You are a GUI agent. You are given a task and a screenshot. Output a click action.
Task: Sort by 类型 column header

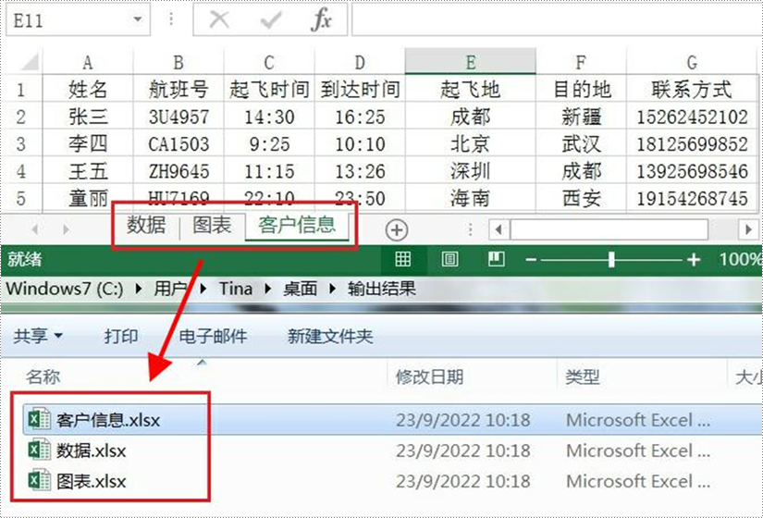(582, 376)
